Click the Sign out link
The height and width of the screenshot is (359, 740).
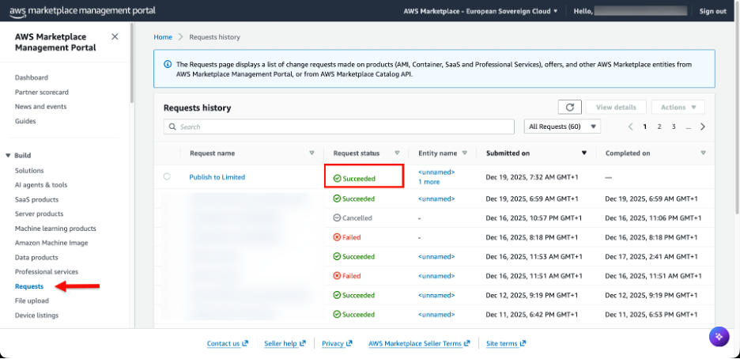click(712, 11)
